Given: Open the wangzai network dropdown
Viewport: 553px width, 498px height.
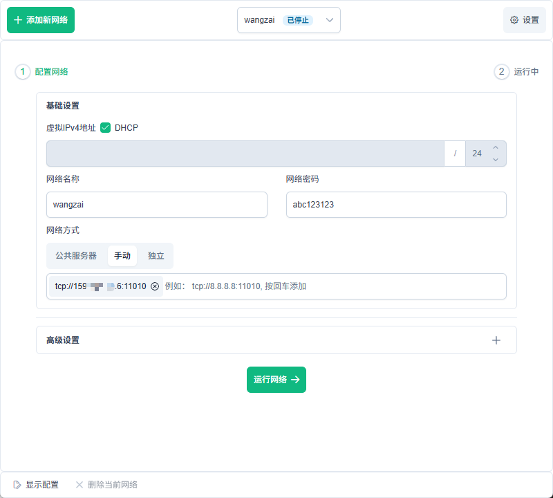Looking at the screenshot, I should (x=289, y=20).
